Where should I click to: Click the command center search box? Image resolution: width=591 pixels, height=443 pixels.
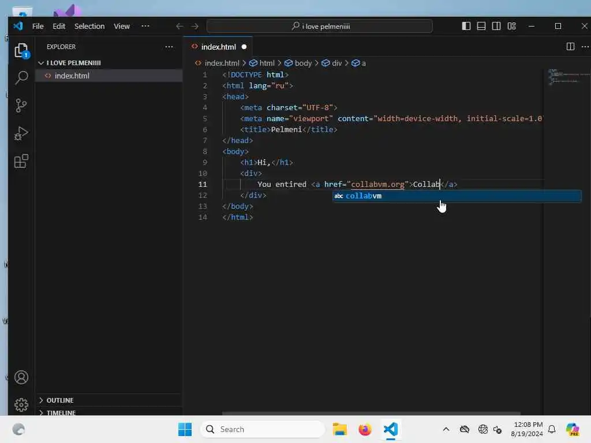320,27
